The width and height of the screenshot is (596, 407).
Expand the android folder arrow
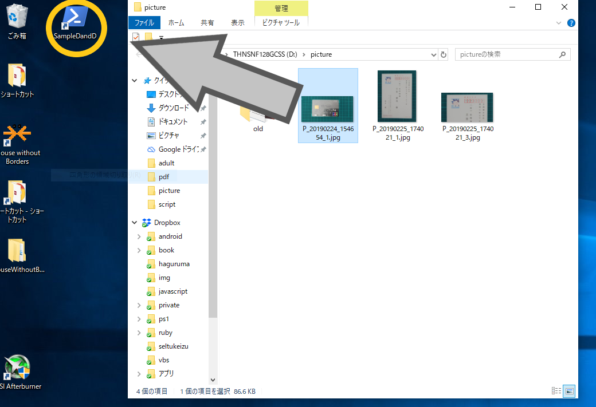pos(139,237)
